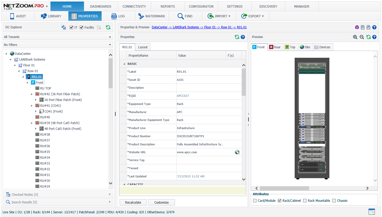Click the zoom in magnifier in Preview

(x=355, y=37)
